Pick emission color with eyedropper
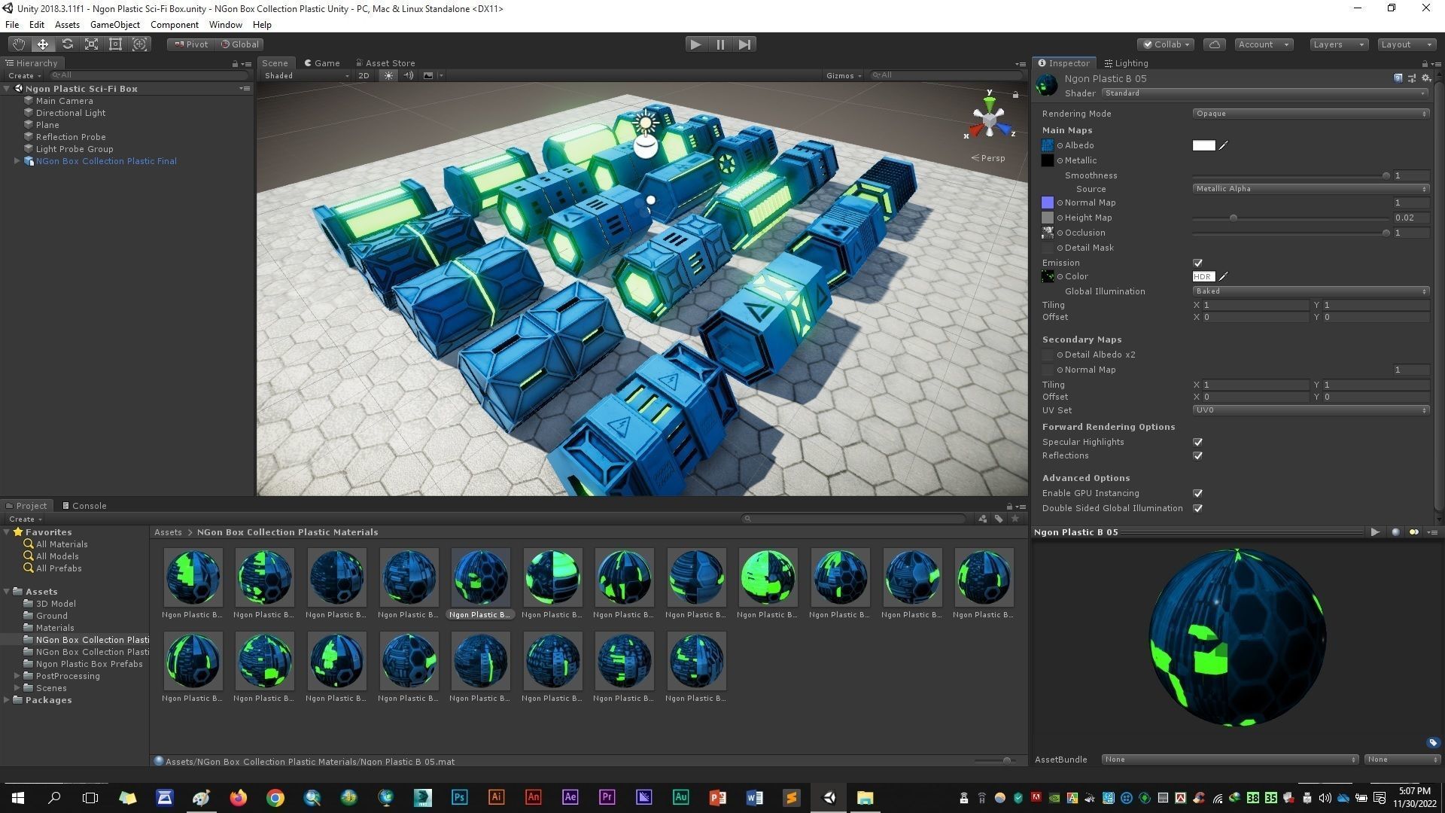 pyautogui.click(x=1223, y=276)
